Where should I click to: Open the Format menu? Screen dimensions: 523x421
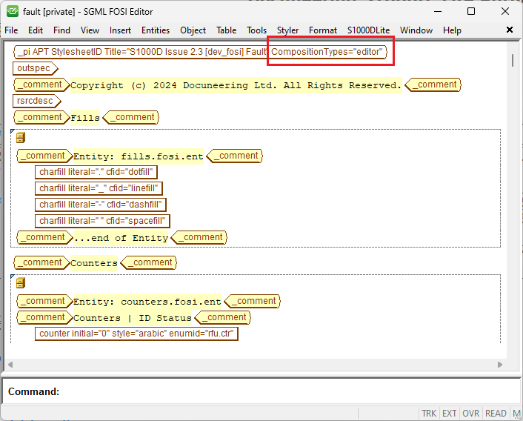323,30
